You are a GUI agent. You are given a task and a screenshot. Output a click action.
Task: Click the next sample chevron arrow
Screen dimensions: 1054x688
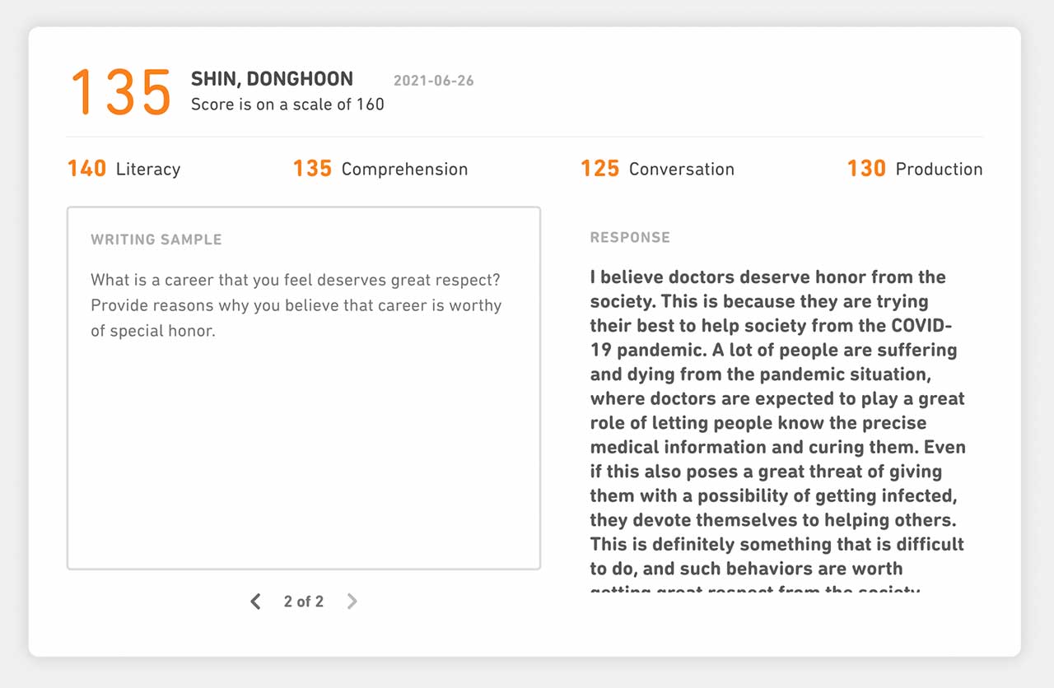(x=352, y=602)
